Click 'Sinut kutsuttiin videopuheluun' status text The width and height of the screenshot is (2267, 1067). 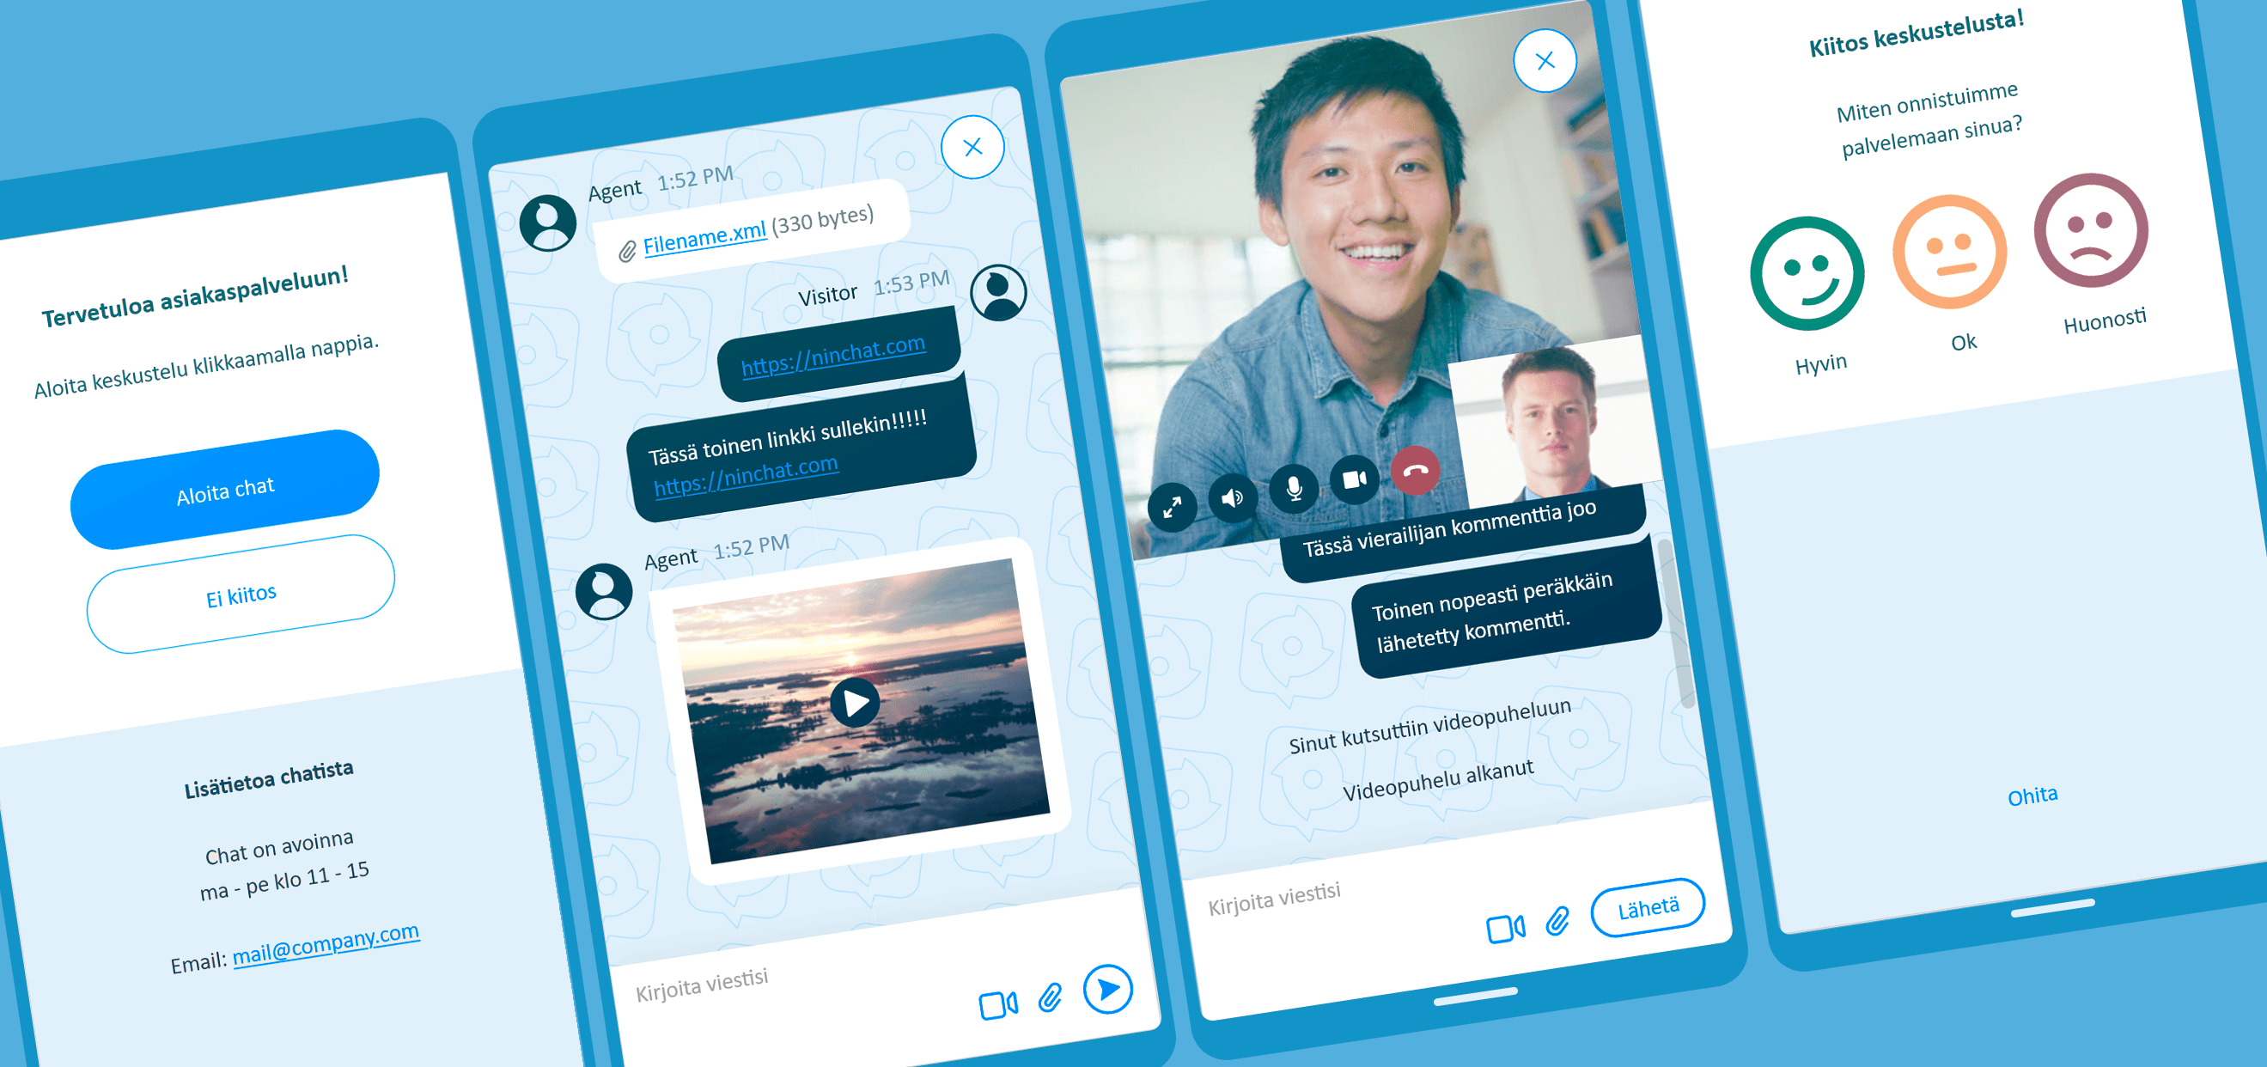[x=1429, y=726]
